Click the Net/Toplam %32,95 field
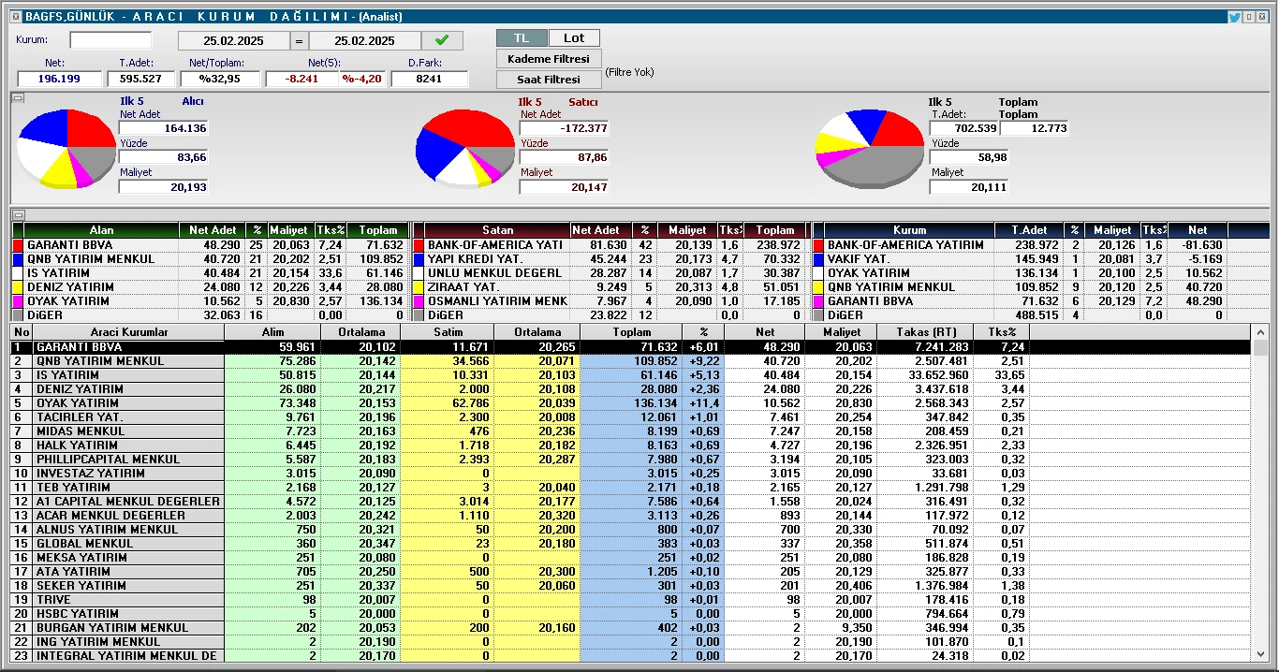1279x672 pixels. pyautogui.click(x=220, y=79)
